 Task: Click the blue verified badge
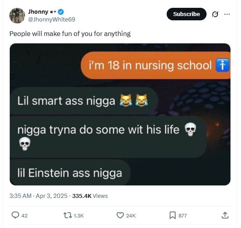(x=61, y=11)
